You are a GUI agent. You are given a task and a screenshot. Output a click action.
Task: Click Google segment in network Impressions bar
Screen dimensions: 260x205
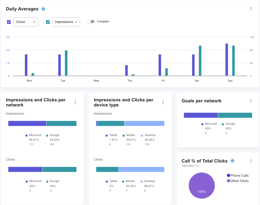[x=61, y=123]
